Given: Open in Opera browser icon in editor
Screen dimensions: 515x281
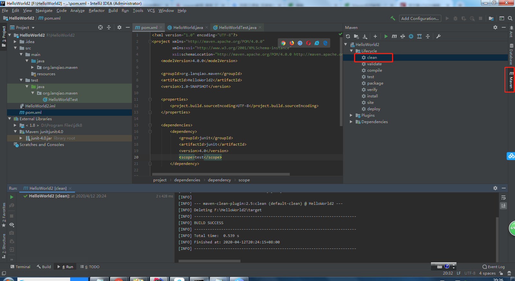Looking at the screenshot, I should pyautogui.click(x=308, y=43).
